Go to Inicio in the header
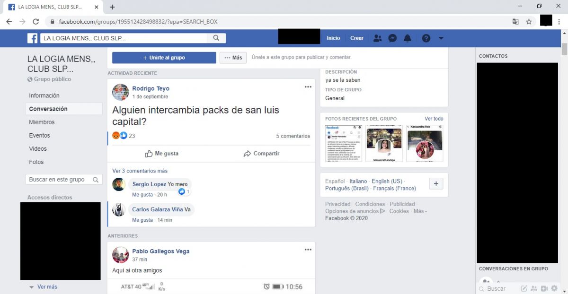Screen dimensions: 568x294 pyautogui.click(x=333, y=38)
